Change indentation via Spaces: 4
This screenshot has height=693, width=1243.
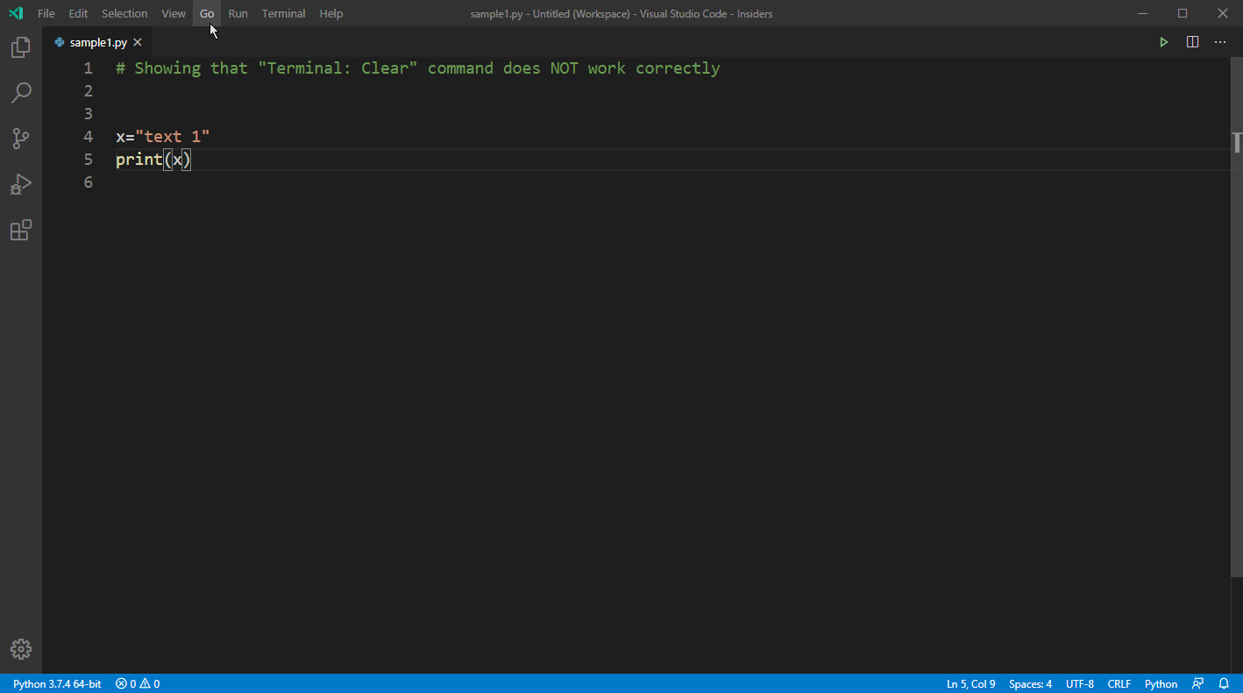click(1030, 683)
